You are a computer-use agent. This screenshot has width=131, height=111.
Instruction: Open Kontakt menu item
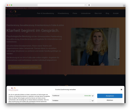116,13
